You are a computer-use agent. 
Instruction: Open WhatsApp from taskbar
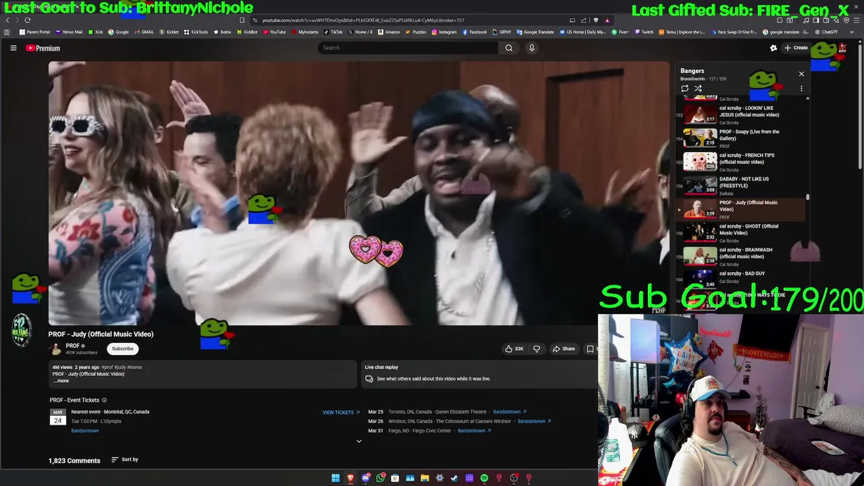click(x=380, y=478)
